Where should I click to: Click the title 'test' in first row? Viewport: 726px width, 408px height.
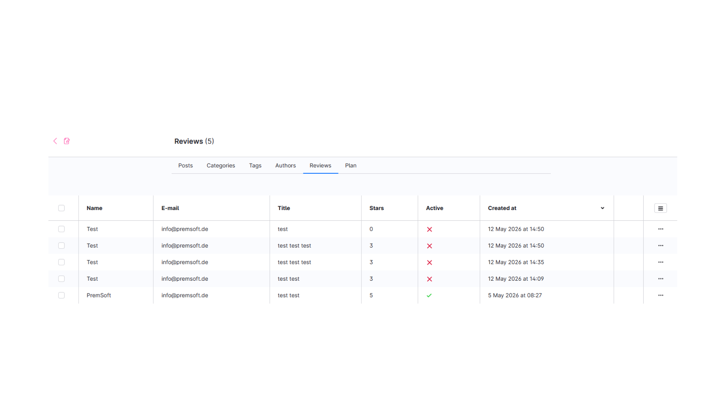point(283,229)
